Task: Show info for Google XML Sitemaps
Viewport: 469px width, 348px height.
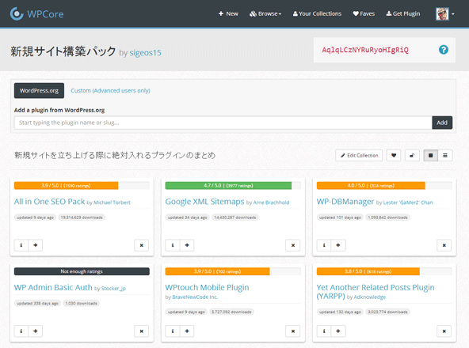Action: [x=173, y=245]
